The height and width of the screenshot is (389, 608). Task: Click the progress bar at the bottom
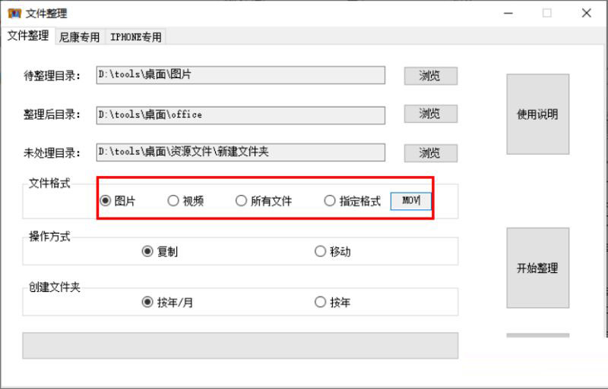[240, 345]
